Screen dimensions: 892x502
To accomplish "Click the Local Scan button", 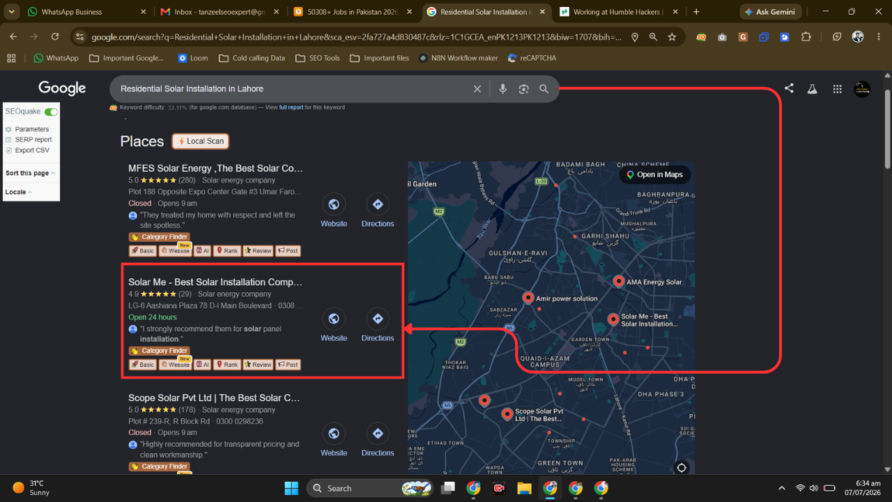I will tap(201, 141).
